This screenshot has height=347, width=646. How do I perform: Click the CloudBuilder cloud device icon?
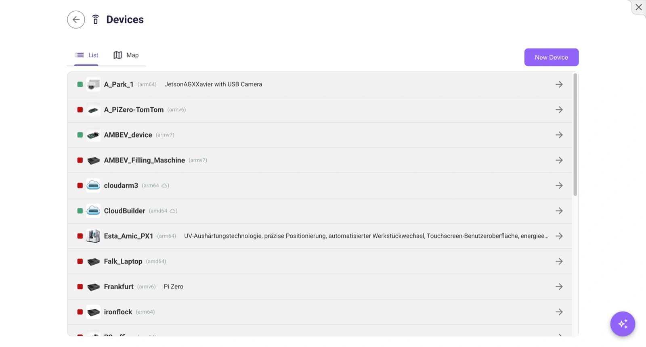click(93, 211)
